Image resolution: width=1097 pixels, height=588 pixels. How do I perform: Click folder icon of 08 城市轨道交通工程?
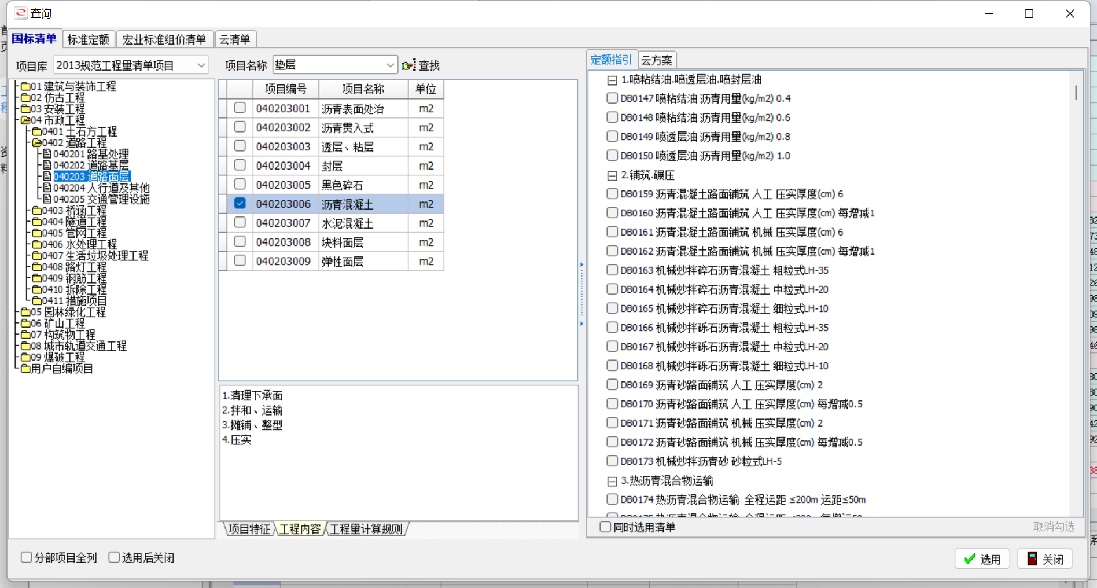tap(25, 346)
